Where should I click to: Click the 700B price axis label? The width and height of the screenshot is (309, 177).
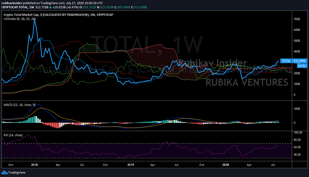pyautogui.click(x=297, y=19)
